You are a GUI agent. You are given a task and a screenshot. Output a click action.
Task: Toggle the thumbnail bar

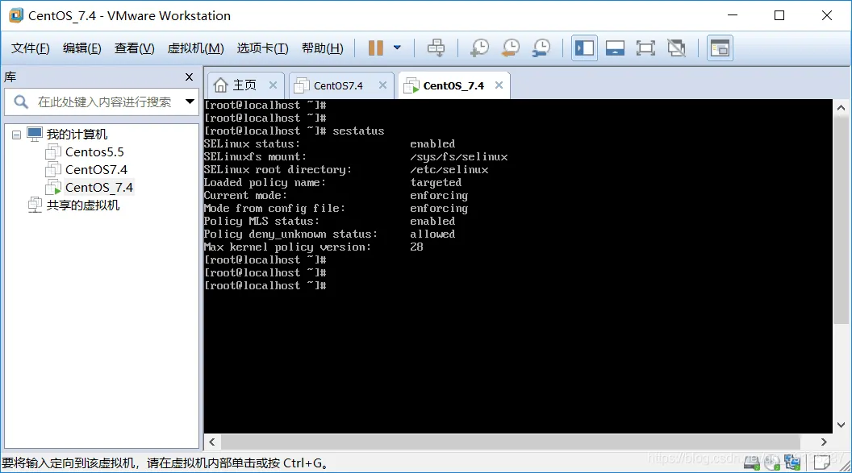(615, 48)
